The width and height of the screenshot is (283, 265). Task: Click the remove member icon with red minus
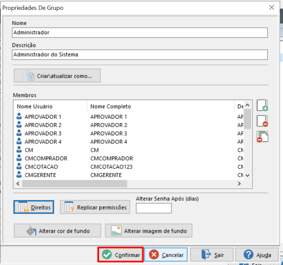pos(262,121)
